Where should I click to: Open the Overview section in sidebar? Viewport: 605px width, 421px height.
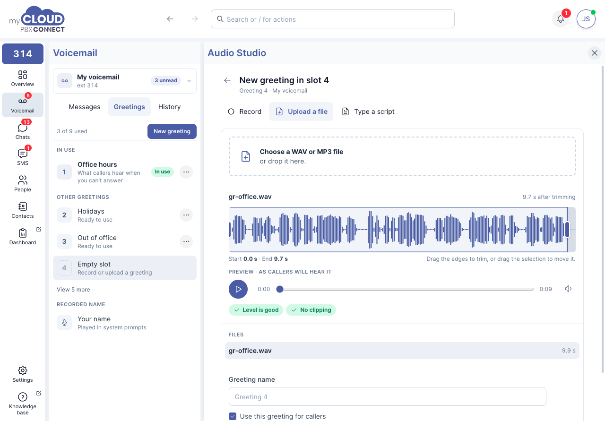coord(23,78)
